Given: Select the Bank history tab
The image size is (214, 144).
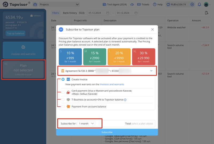Looking at the screenshot, I should tap(74, 13).
